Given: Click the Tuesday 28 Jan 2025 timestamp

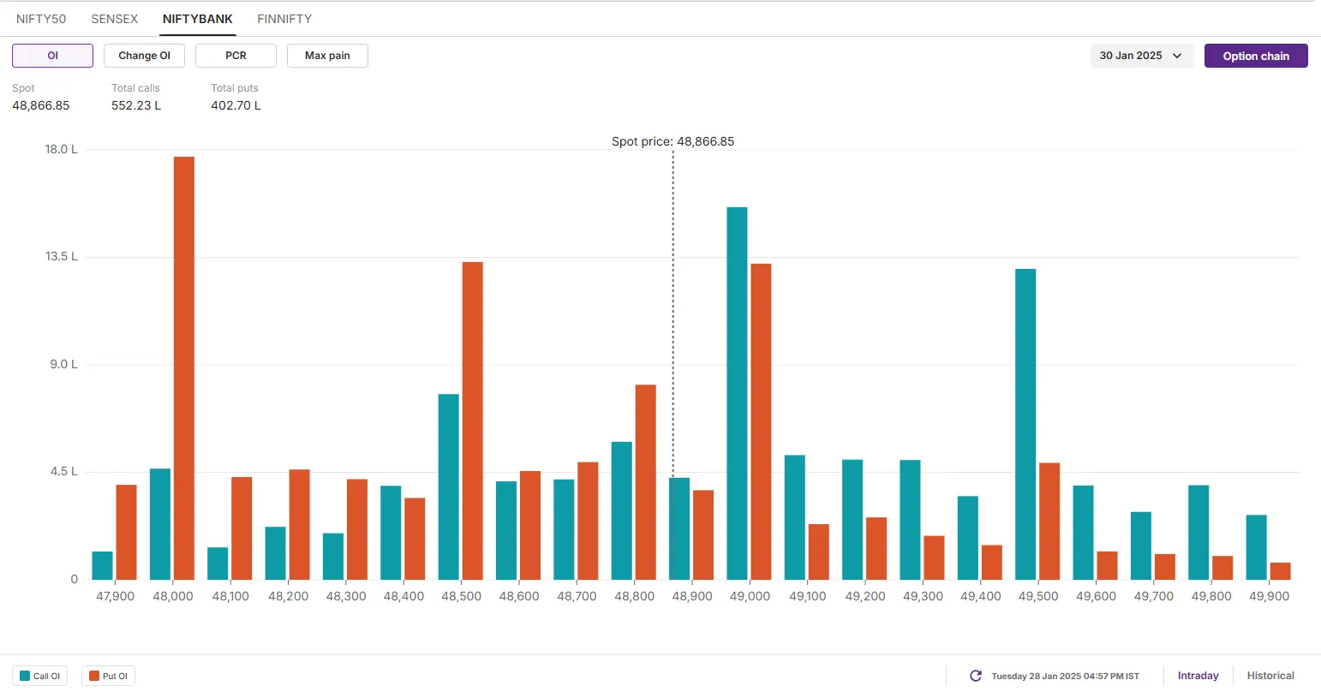Looking at the screenshot, I should [x=1066, y=676].
